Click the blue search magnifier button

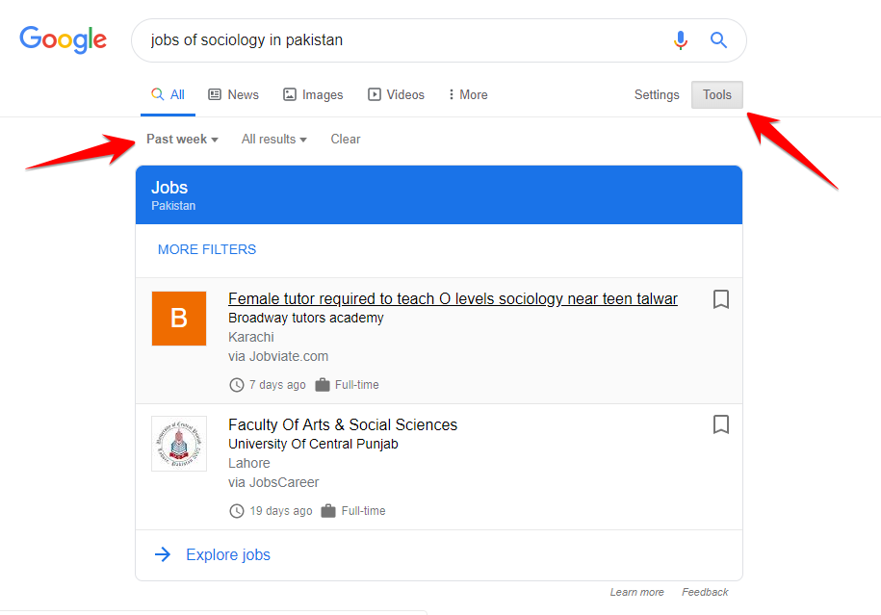tap(718, 40)
